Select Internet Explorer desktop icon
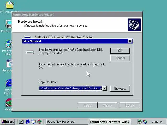 [8, 87]
